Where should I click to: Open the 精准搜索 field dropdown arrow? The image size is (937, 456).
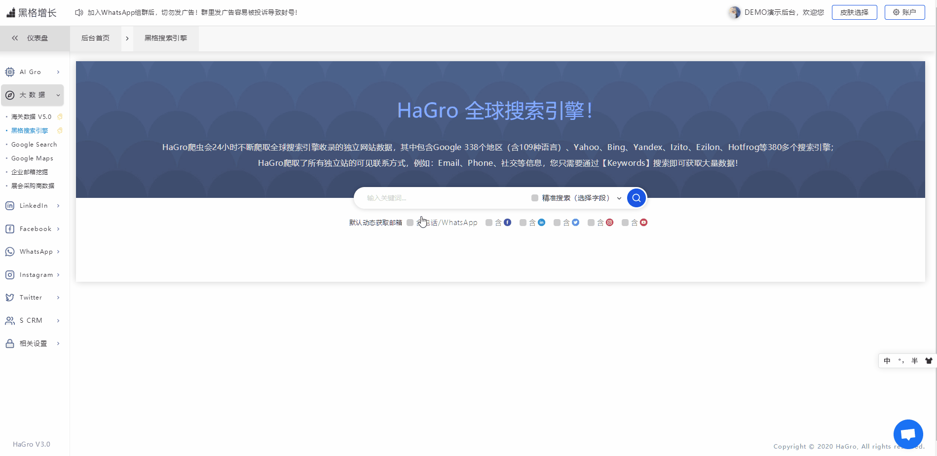point(619,198)
